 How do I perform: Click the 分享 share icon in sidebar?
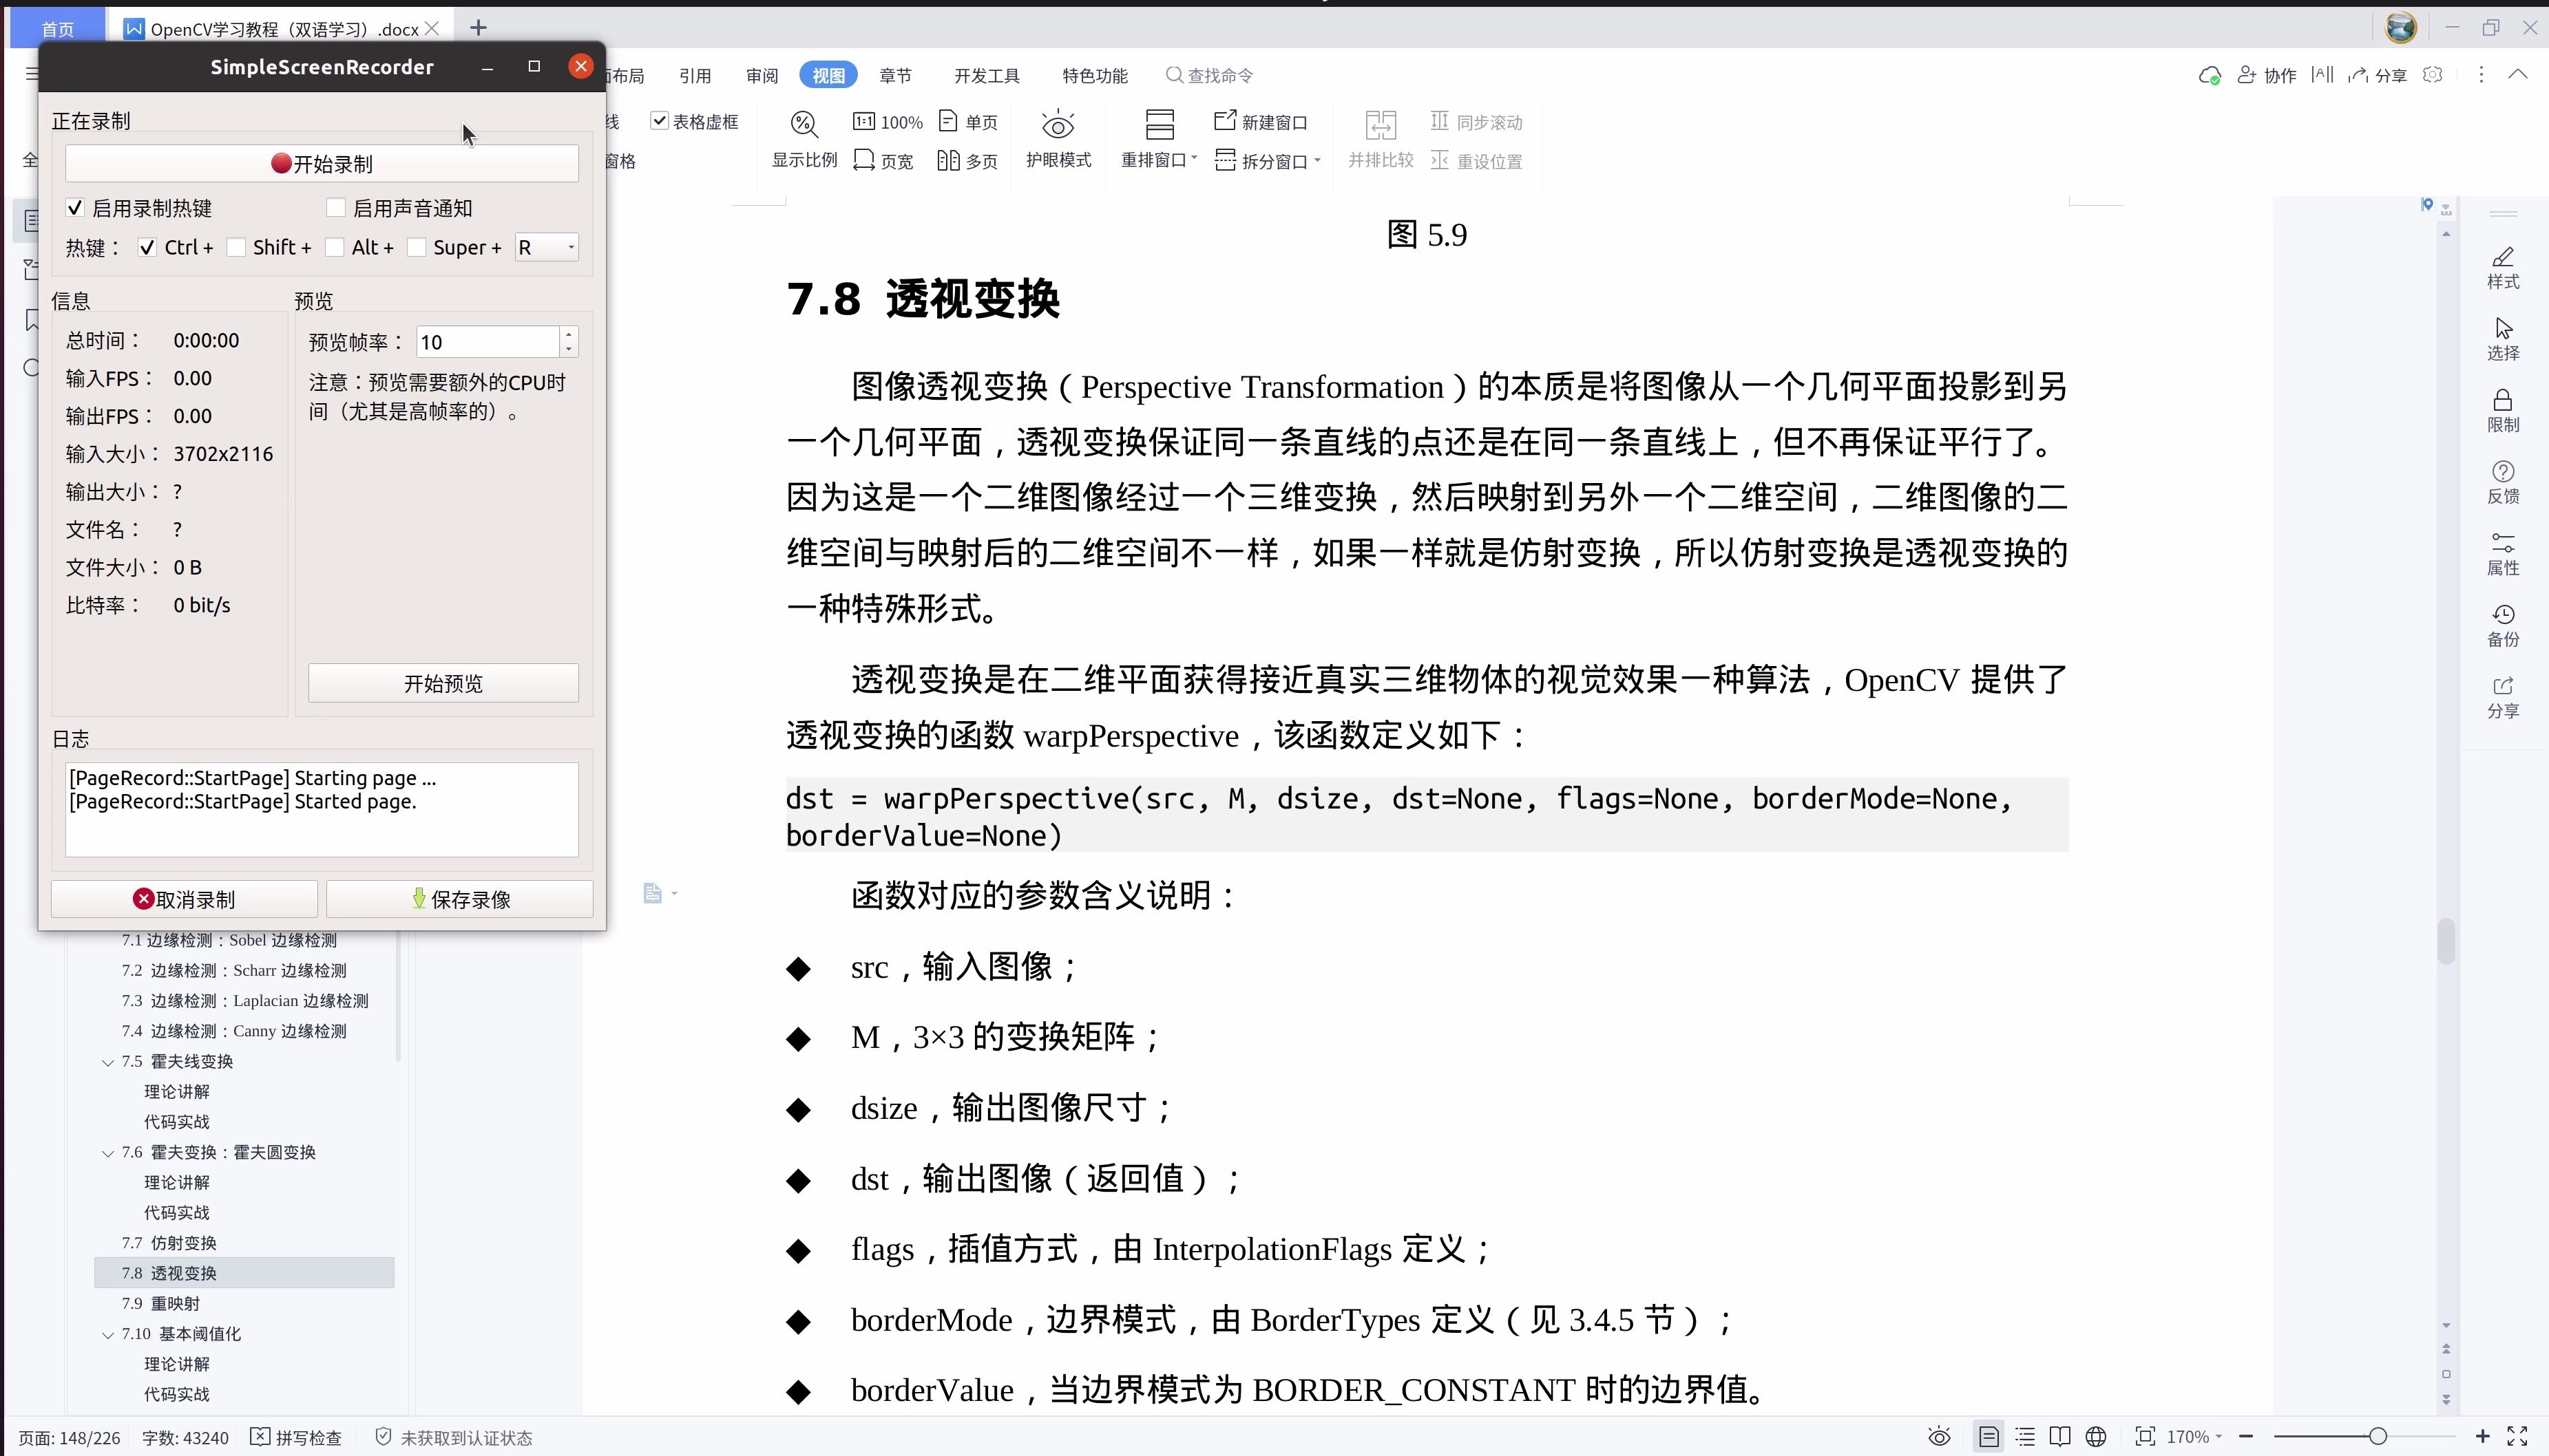pos(2504,697)
